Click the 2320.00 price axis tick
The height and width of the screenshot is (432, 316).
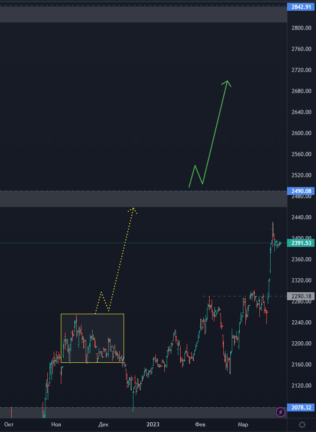pyautogui.click(x=301, y=280)
